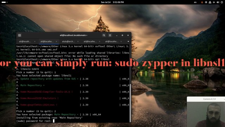Expand the terminal tab list dropdown arrow
The image size is (225, 127).
coord(128,42)
